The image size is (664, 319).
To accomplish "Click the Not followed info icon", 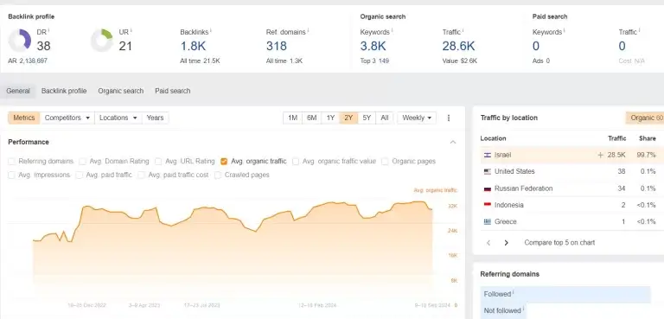I will point(523,309).
